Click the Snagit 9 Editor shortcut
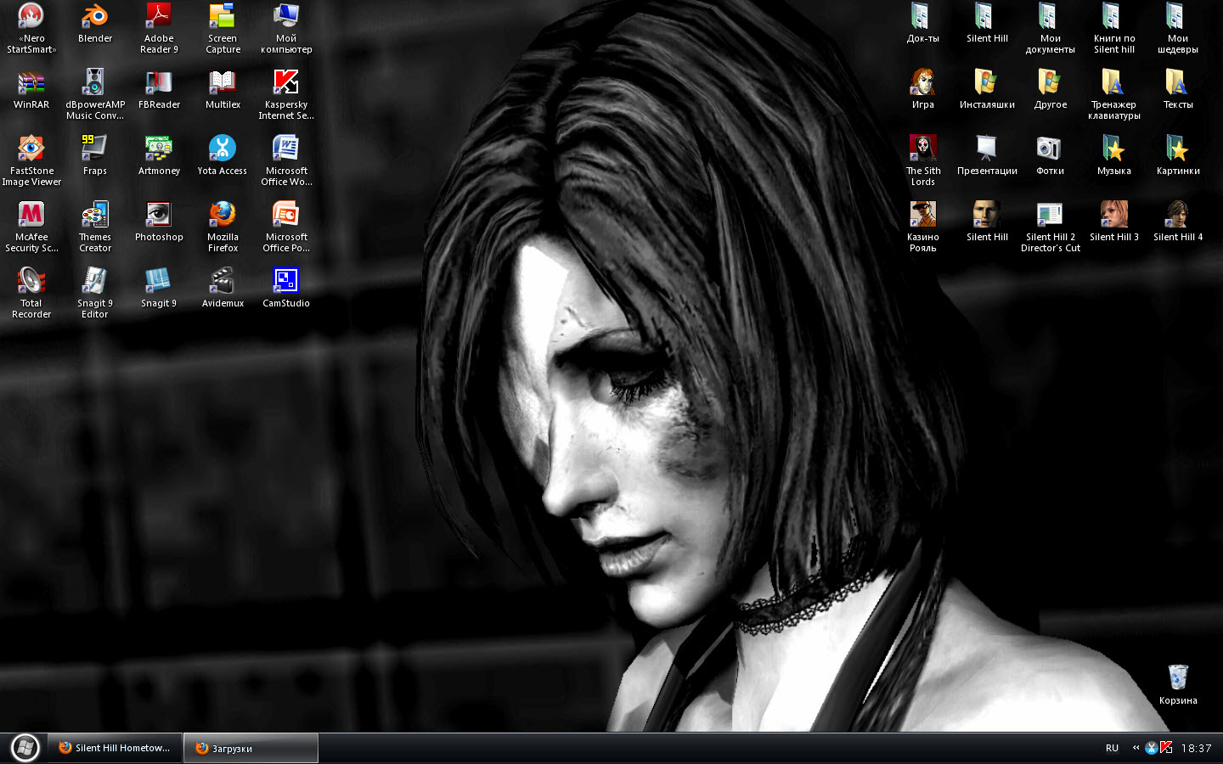1223x764 pixels. click(94, 282)
